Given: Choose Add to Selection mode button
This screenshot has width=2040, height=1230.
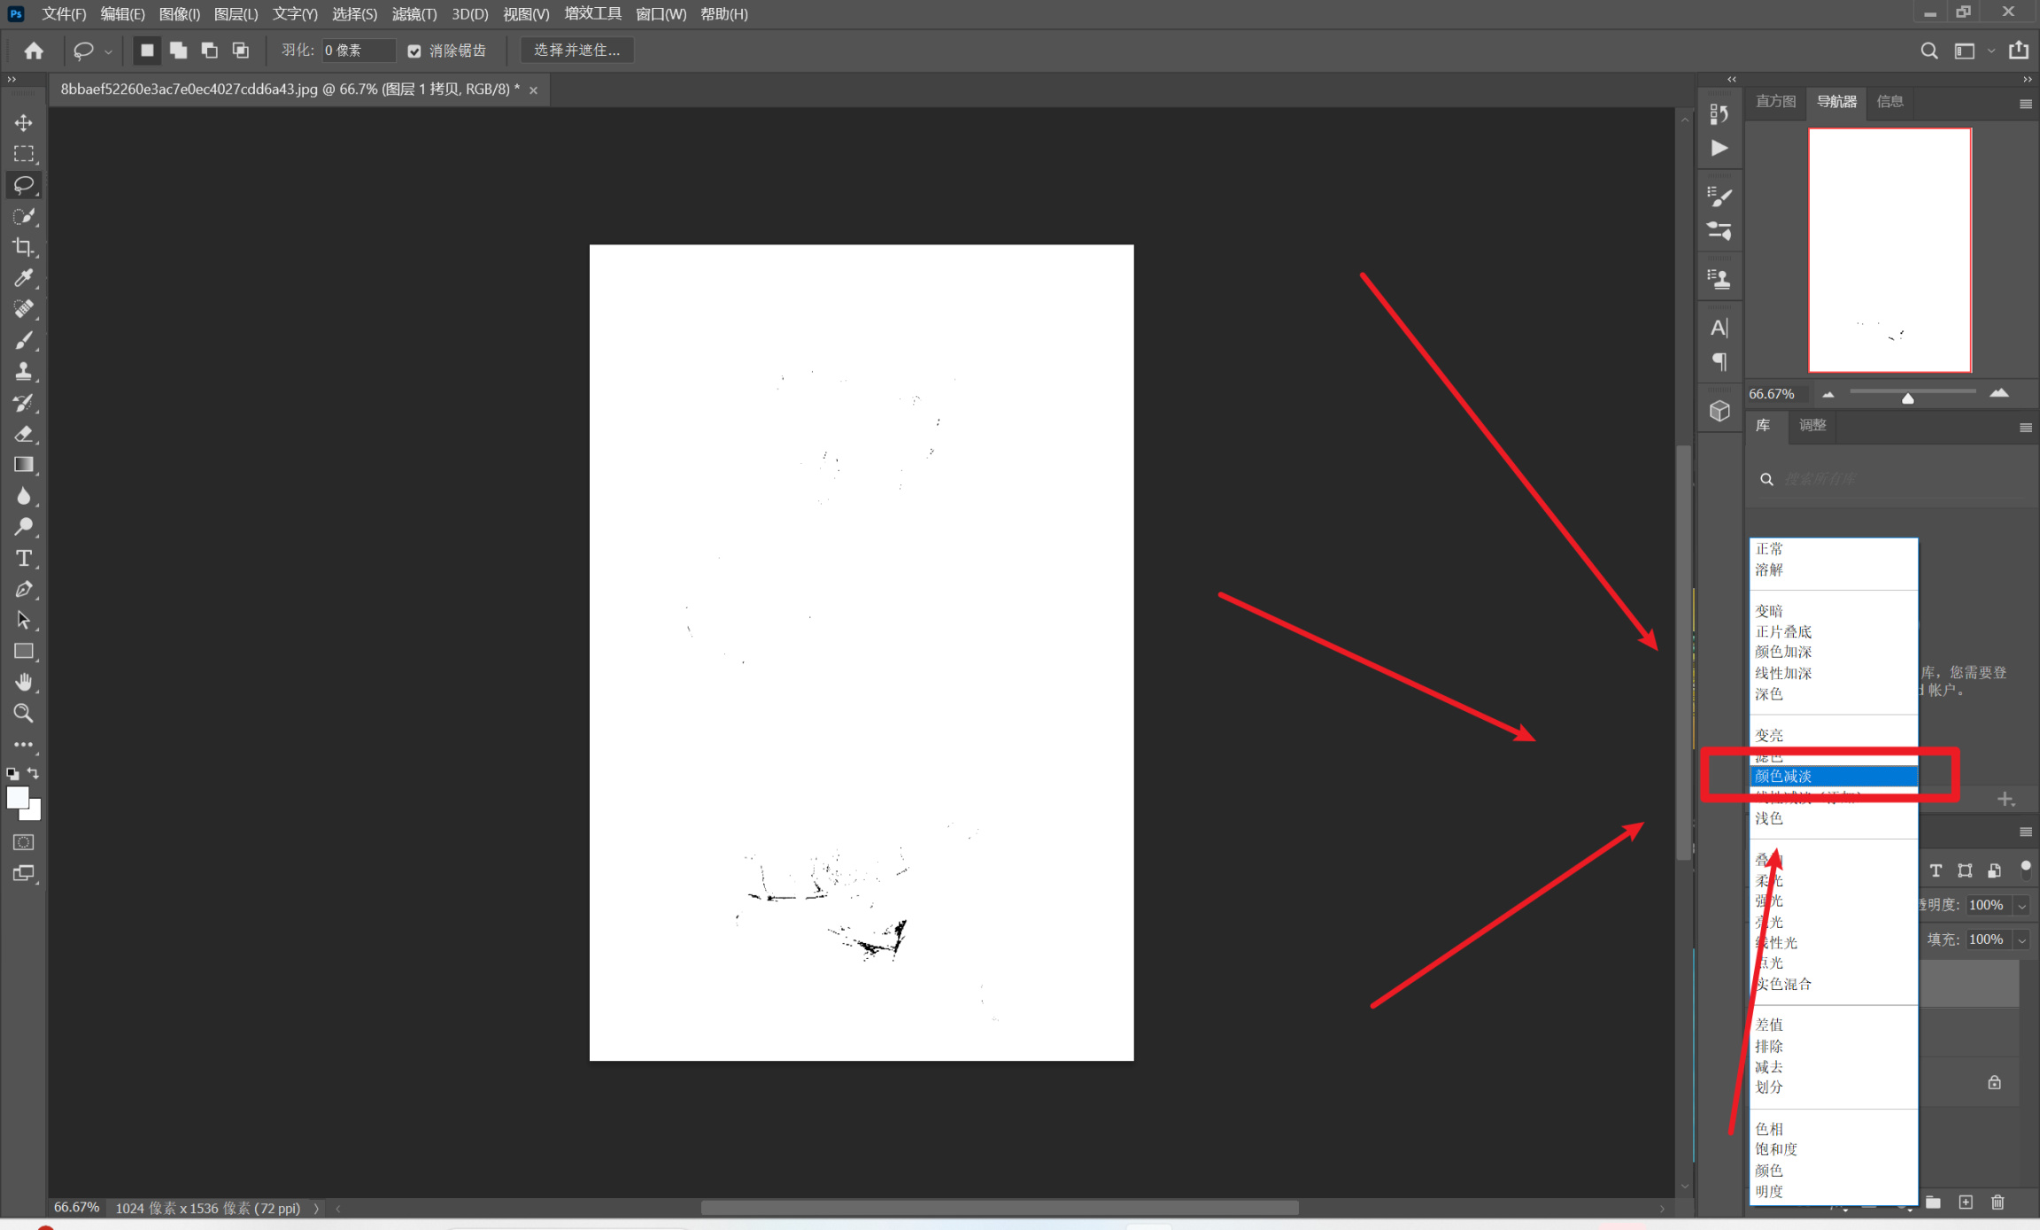Looking at the screenshot, I should coord(178,50).
